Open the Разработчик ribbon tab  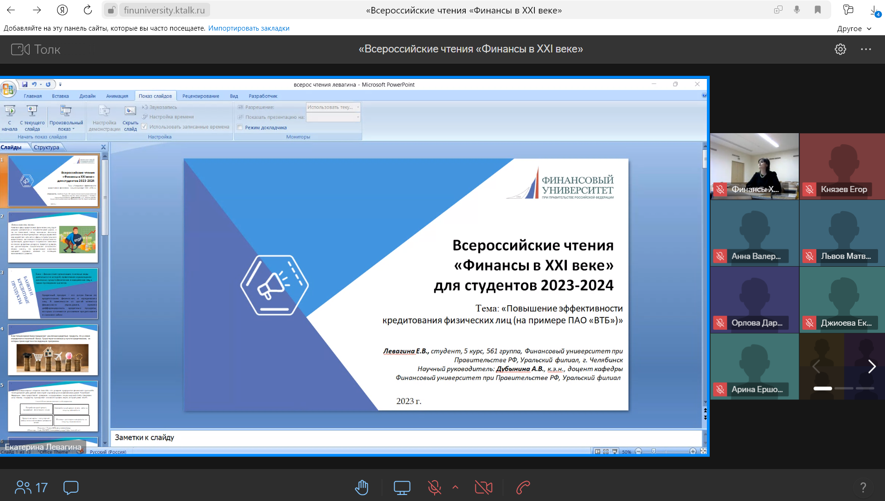(263, 96)
